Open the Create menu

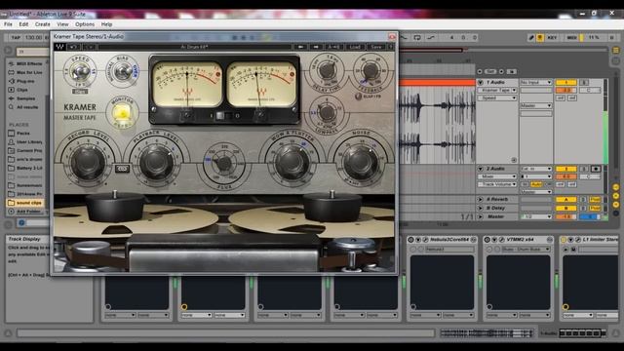[x=43, y=24]
